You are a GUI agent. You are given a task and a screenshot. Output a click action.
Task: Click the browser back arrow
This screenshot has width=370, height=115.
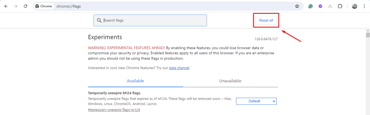(x=6, y=6)
